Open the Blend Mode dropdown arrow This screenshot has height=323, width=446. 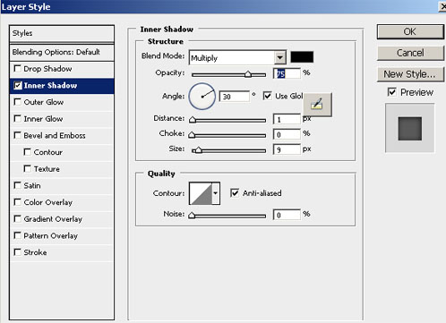tap(280, 57)
